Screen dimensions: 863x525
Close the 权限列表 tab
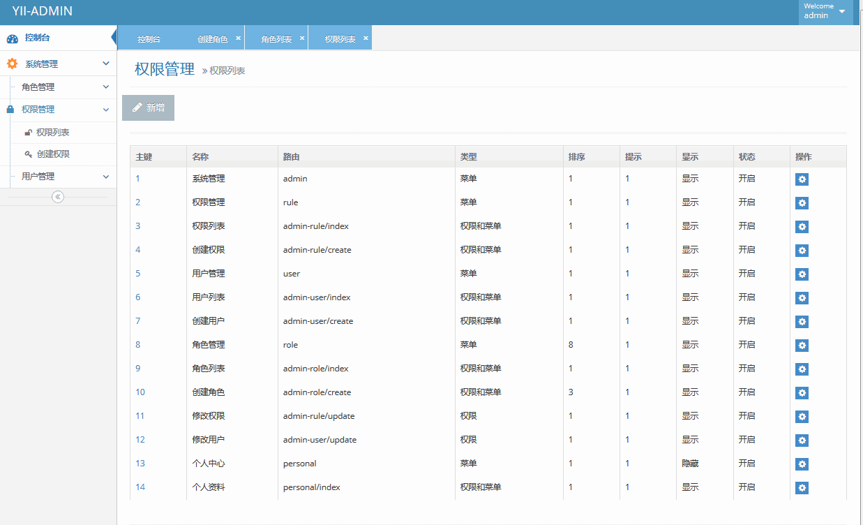(366, 38)
